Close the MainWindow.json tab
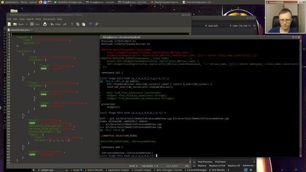The image size is (306, 172). (x=32, y=30)
